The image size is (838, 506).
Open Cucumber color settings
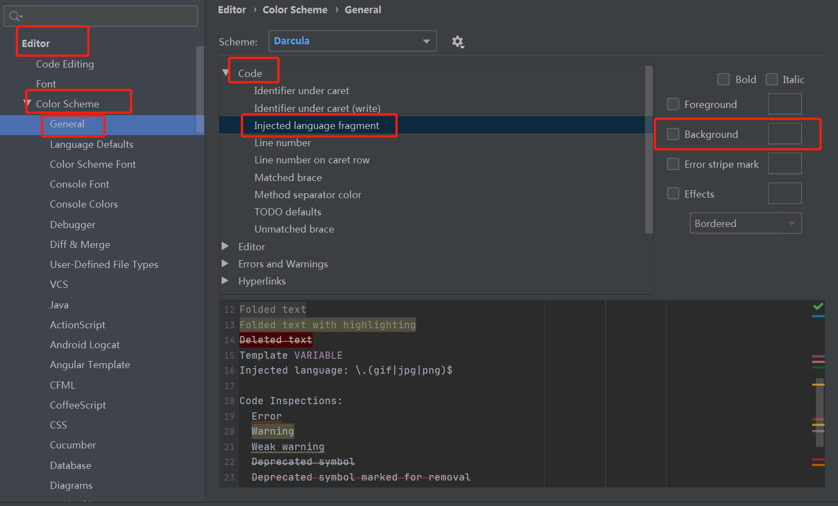tap(73, 445)
